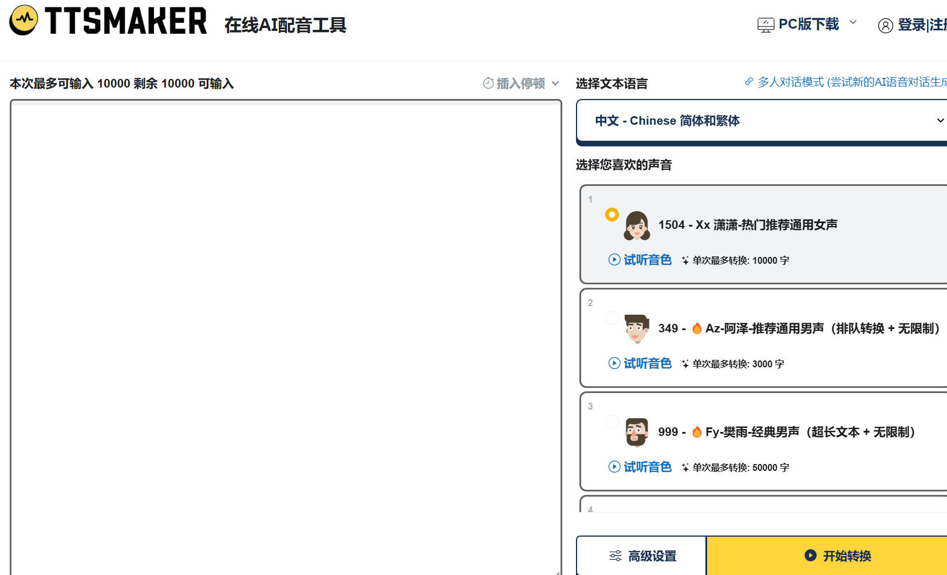
Task: Play the 试听音色 preview for voice 999
Action: (640, 467)
